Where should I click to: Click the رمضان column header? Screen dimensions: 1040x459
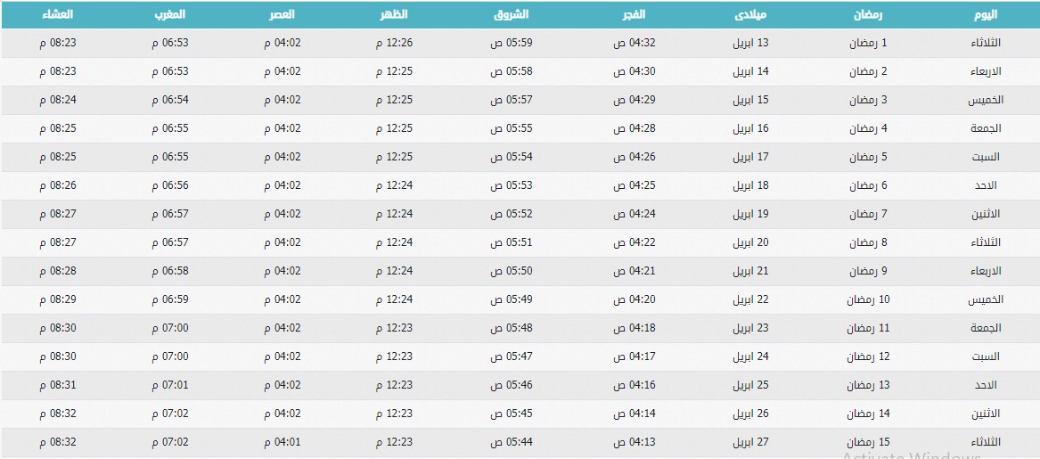coord(868,14)
